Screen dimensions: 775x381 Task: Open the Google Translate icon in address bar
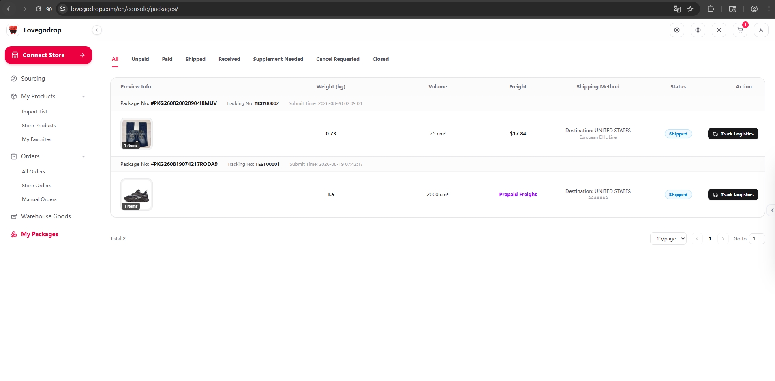click(677, 9)
